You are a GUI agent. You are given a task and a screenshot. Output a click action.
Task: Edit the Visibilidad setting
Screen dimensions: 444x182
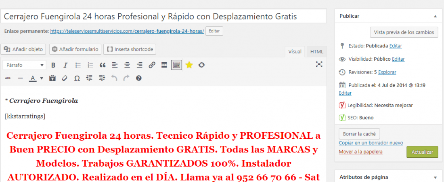click(x=398, y=59)
